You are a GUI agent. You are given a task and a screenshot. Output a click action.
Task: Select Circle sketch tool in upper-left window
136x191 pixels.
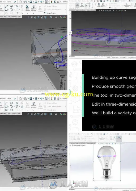click(12, 6)
